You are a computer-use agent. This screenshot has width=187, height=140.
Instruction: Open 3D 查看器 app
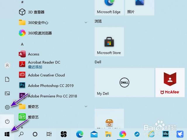pos(53,12)
